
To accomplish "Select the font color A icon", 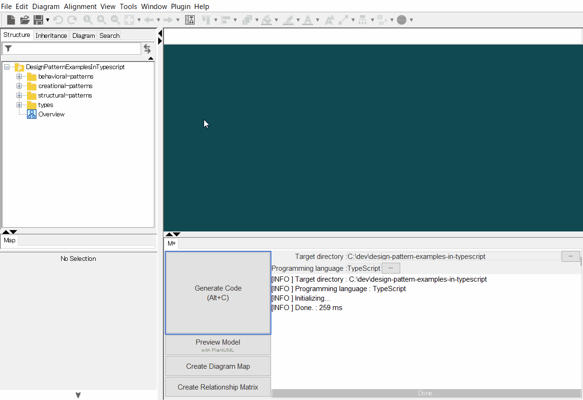I will click(308, 20).
